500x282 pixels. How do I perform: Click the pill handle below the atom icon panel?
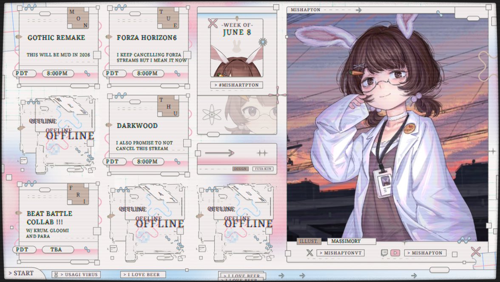[x=213, y=134]
